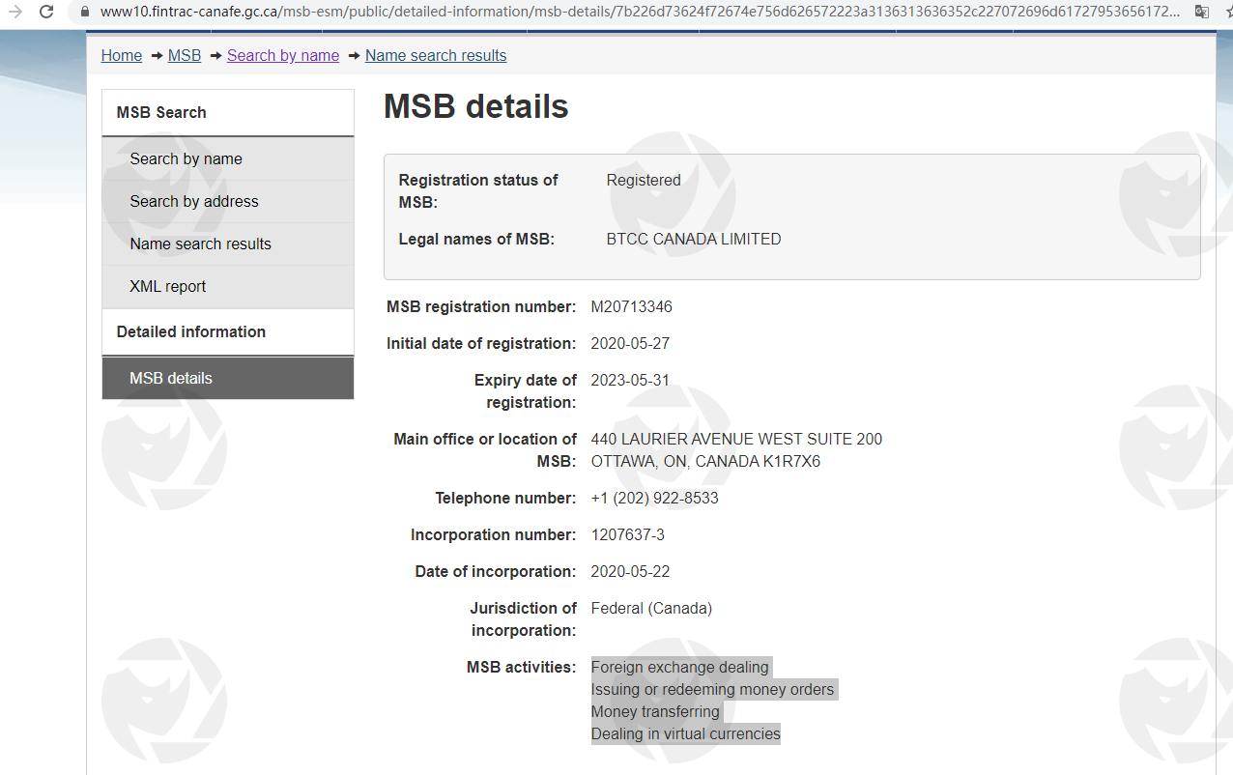Screen dimensions: 1233x775
Task: Select Search by address in sidebar
Action: [x=194, y=202]
